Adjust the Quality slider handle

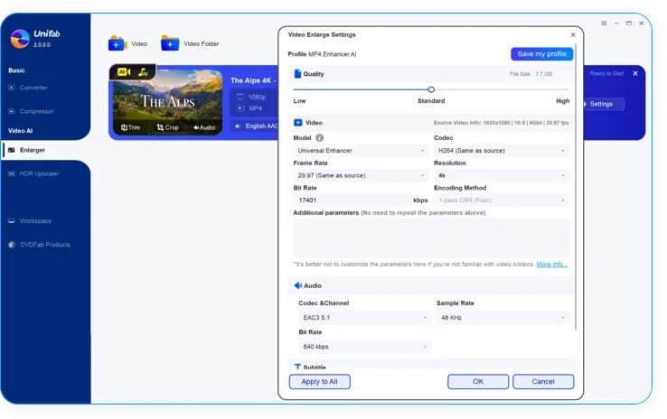(x=431, y=89)
